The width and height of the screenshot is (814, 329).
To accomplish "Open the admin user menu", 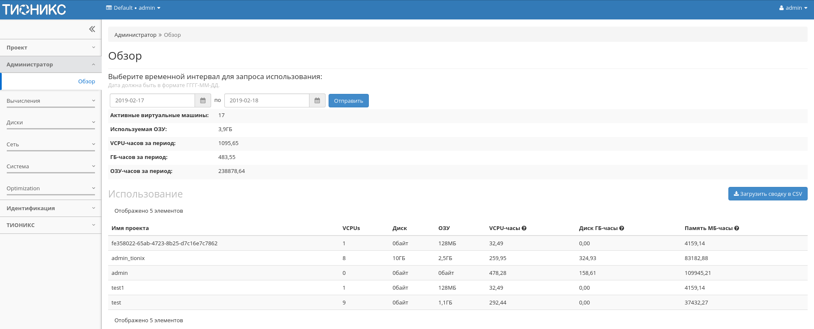I will pos(793,8).
